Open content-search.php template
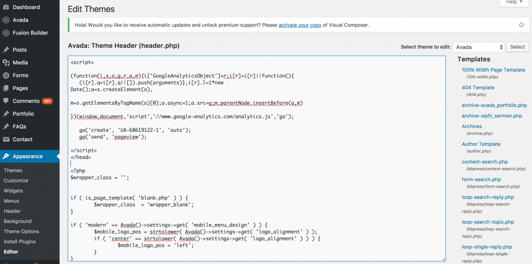The height and width of the screenshot is (264, 532). click(x=485, y=162)
